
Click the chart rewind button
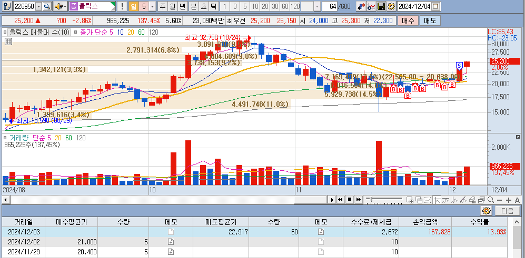coord(341,200)
